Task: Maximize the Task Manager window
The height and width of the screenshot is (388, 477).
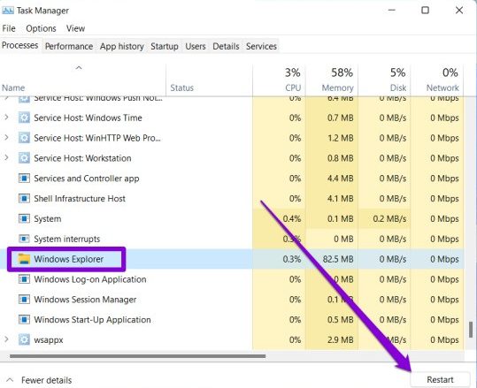Action: point(425,11)
